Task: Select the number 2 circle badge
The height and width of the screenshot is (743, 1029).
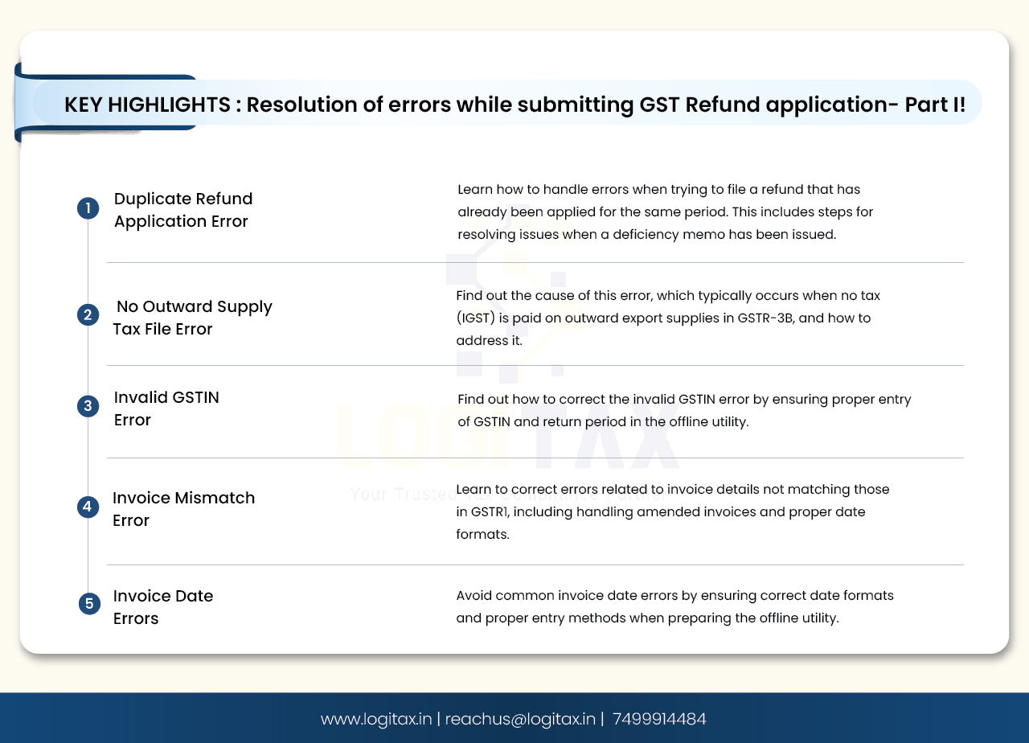Action: point(88,314)
